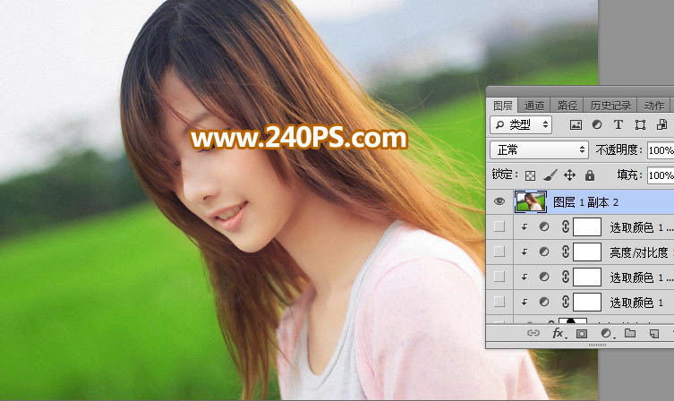Hide the 图层 1 副本 2 layer
This screenshot has height=401, width=674.
coord(499,201)
